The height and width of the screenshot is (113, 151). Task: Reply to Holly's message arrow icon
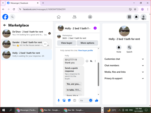pyautogui.click(x=91, y=61)
